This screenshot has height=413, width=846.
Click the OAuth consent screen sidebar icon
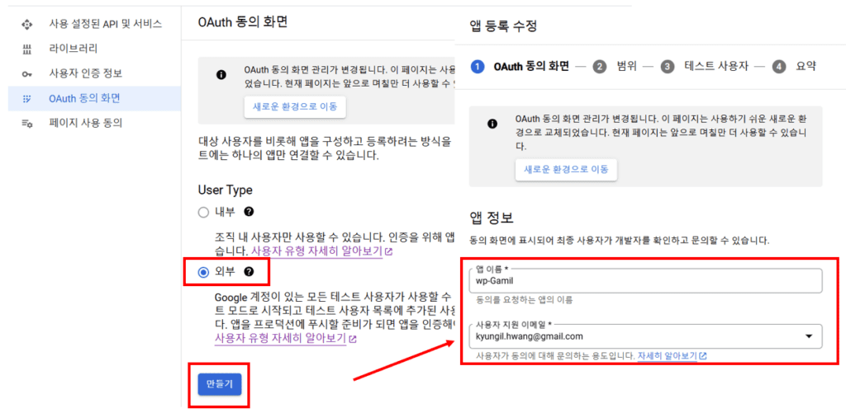[x=26, y=99]
